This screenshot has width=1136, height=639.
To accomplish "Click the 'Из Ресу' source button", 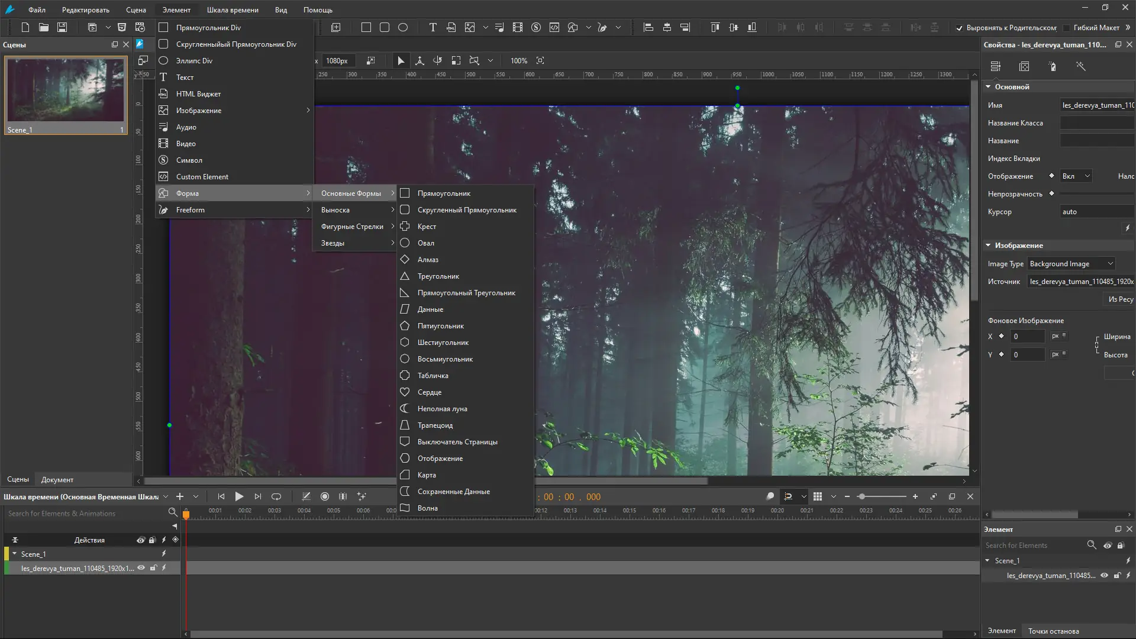I will click(x=1120, y=299).
